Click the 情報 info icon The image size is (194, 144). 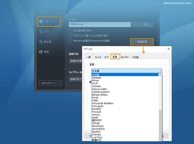tap(41, 52)
